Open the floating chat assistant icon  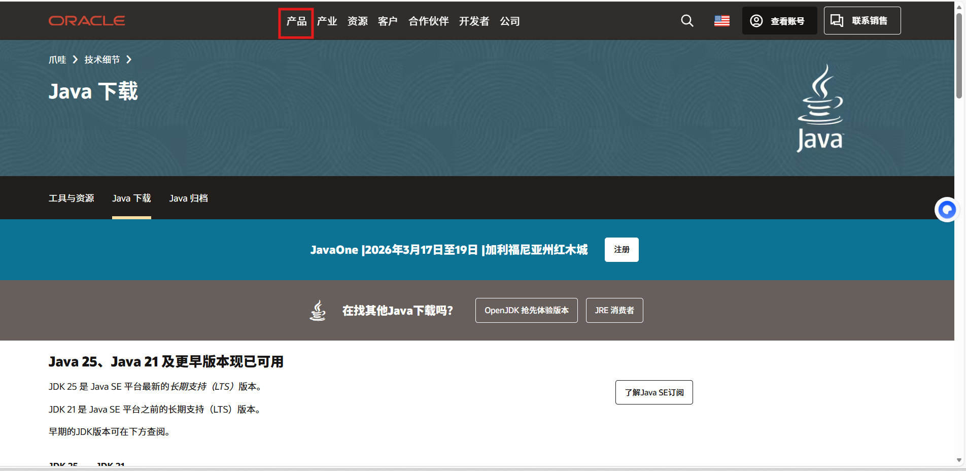tap(947, 210)
